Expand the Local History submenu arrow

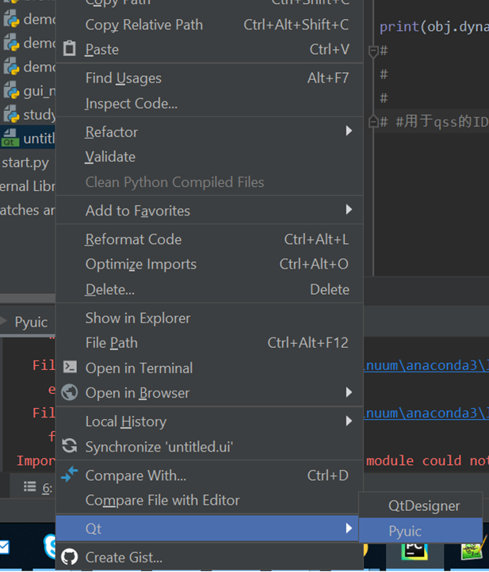click(x=349, y=421)
